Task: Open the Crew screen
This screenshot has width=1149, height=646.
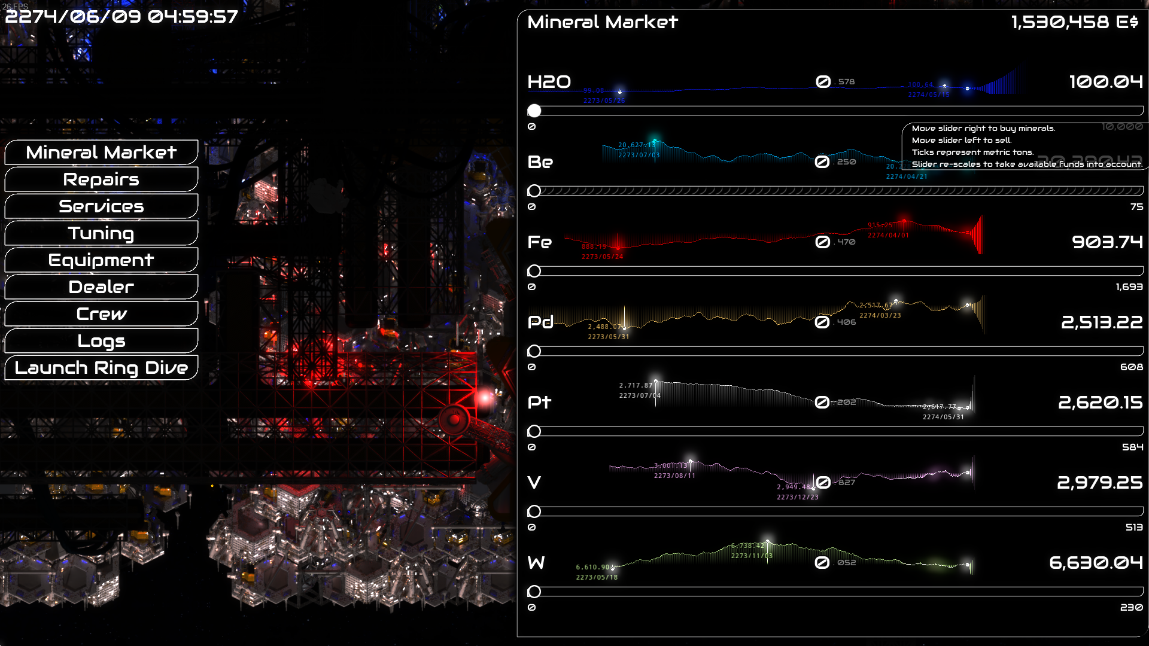Action: point(101,314)
